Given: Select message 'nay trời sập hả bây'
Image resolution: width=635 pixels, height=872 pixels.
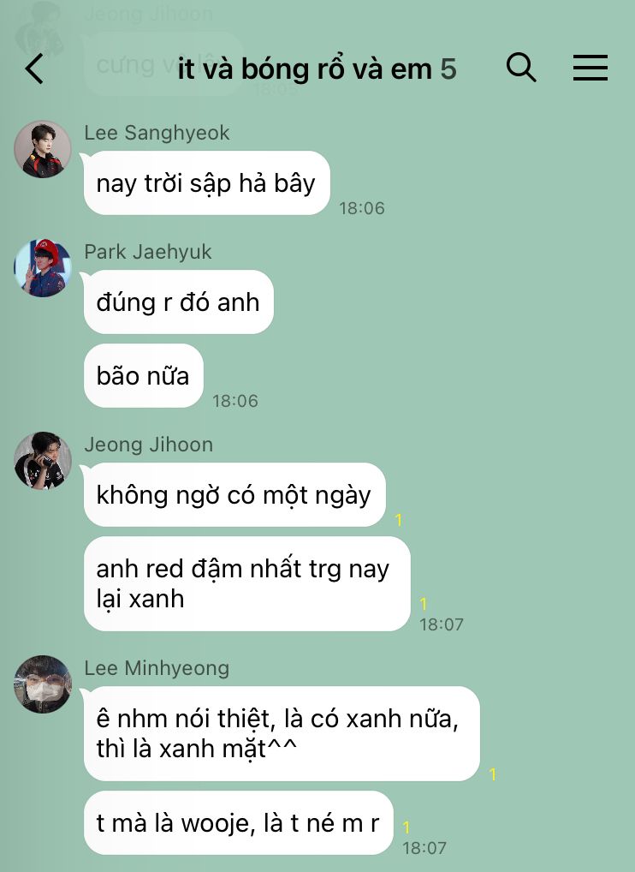Looking at the screenshot, I should point(206,183).
